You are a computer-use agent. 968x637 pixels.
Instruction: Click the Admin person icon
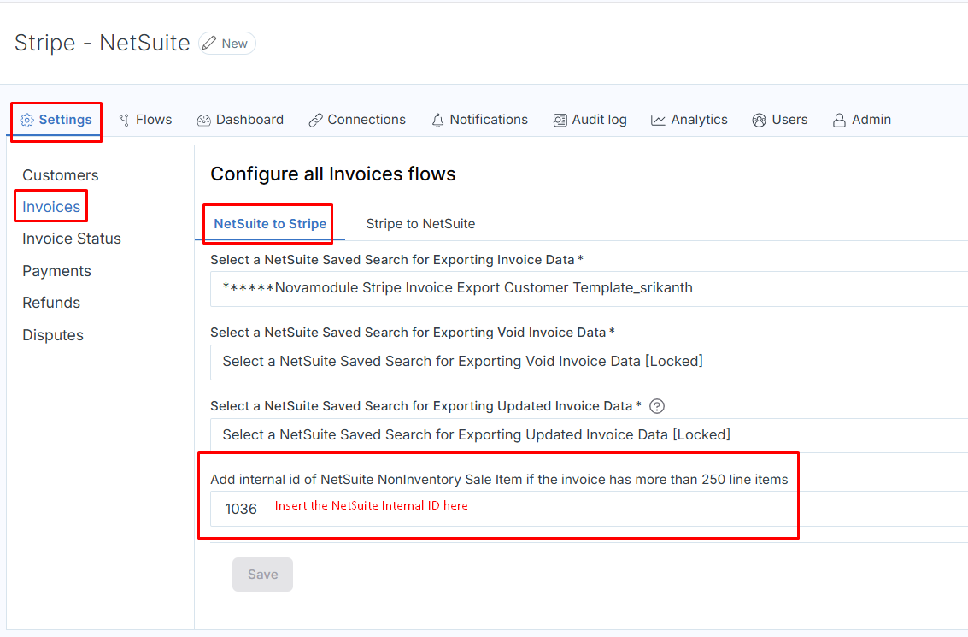(x=839, y=120)
